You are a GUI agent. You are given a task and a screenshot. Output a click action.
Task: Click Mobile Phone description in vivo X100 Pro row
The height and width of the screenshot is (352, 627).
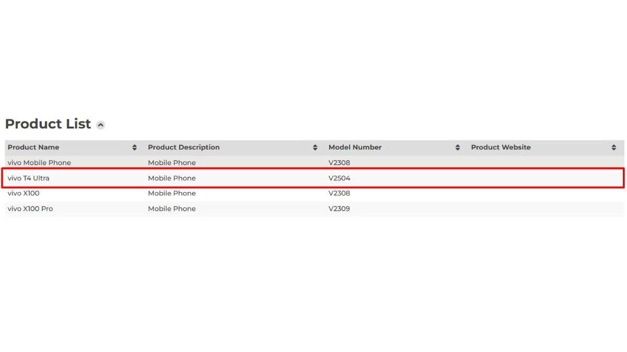[172, 209]
